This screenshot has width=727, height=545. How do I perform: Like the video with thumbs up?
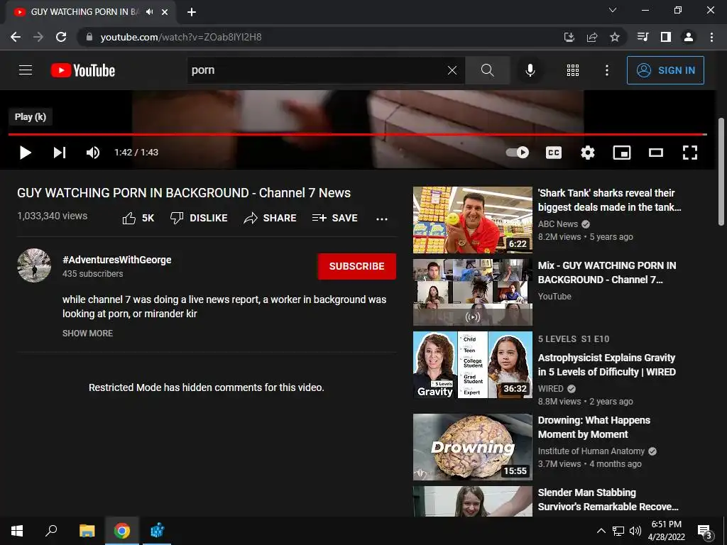(138, 218)
